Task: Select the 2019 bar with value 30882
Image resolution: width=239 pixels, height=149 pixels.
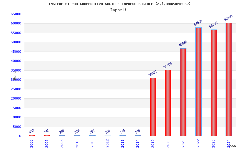Action: point(153,107)
